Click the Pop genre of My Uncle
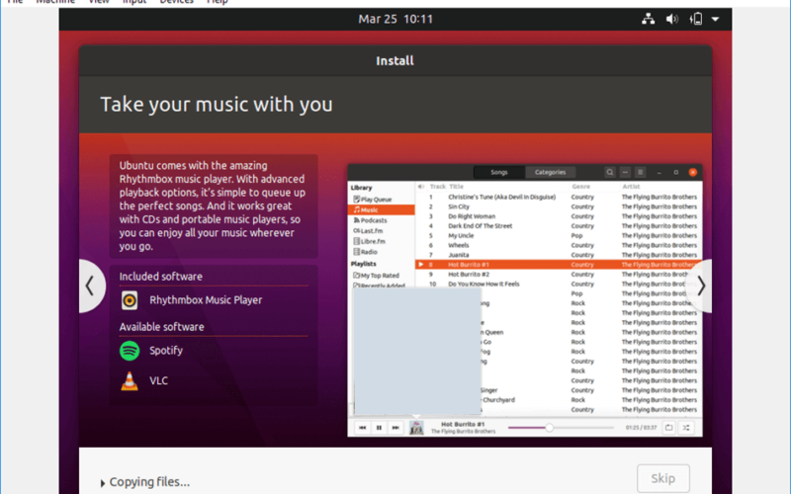The width and height of the screenshot is (791, 494). coord(576,235)
